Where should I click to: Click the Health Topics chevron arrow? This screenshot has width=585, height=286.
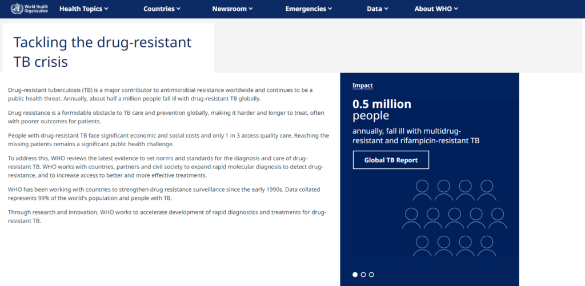[x=106, y=9]
